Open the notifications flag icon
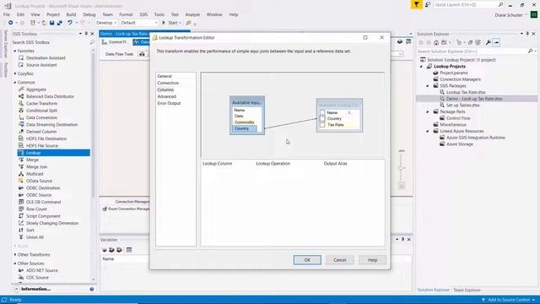 coord(416,4)
